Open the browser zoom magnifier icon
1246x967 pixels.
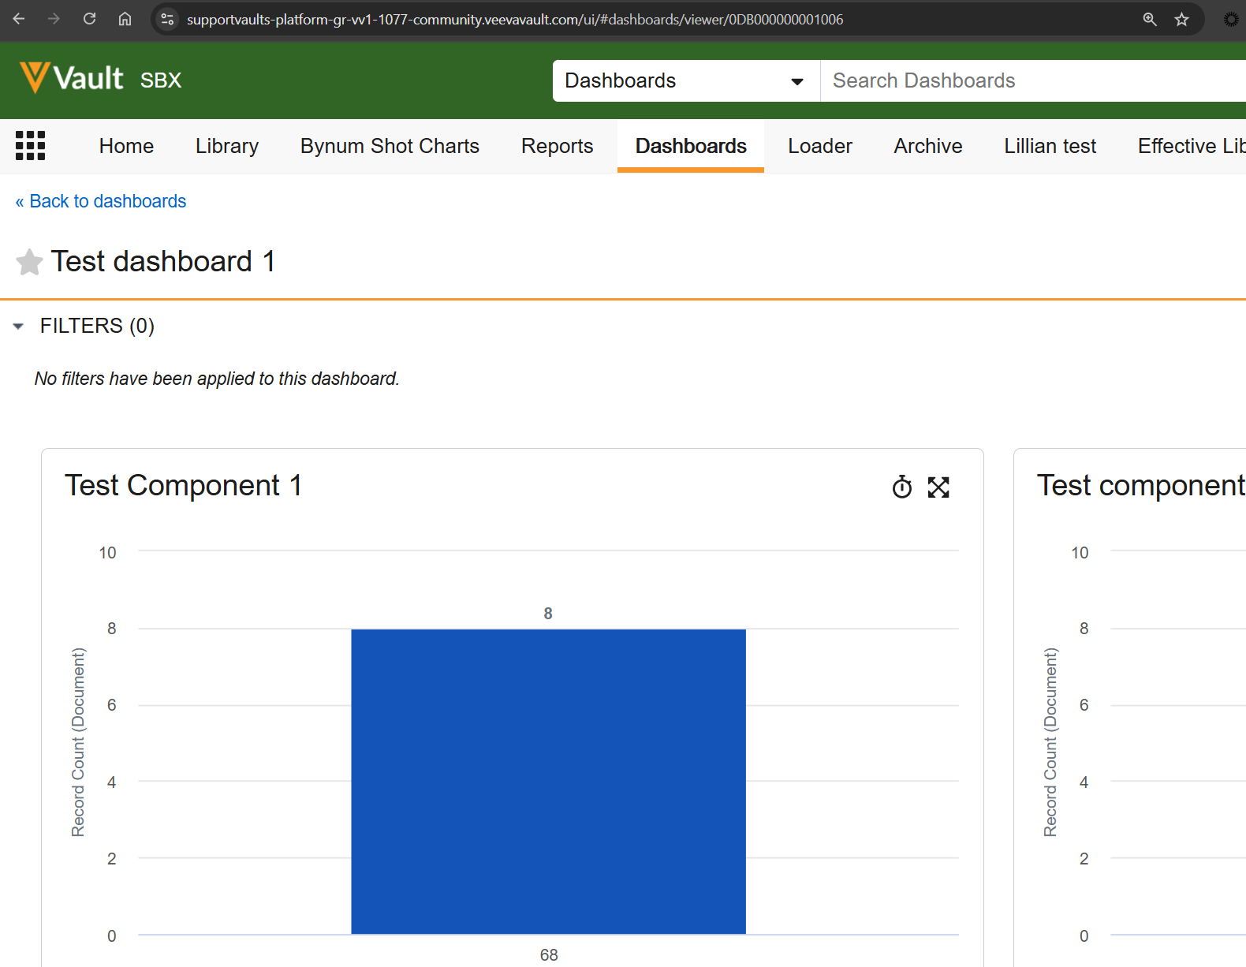pyautogui.click(x=1150, y=19)
